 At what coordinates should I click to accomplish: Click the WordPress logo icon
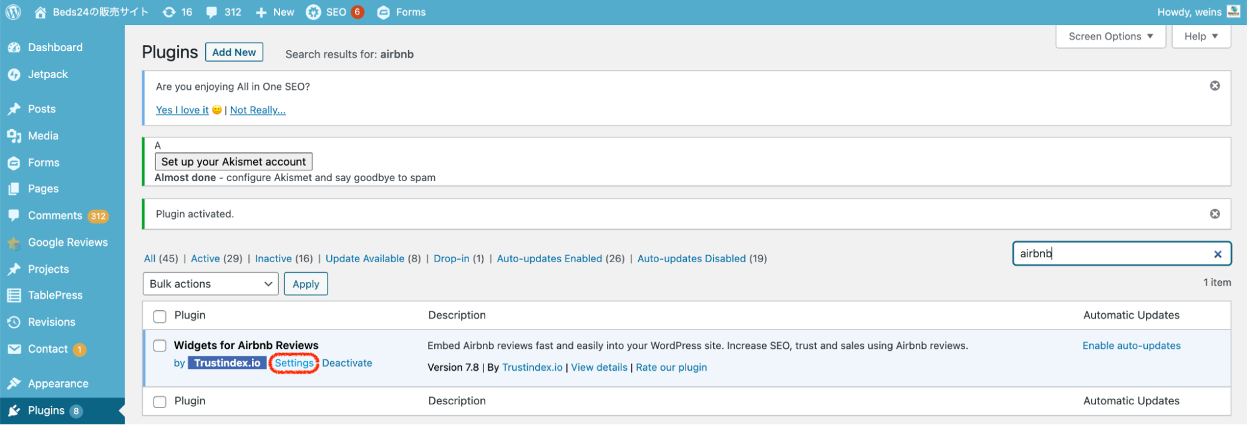[13, 12]
